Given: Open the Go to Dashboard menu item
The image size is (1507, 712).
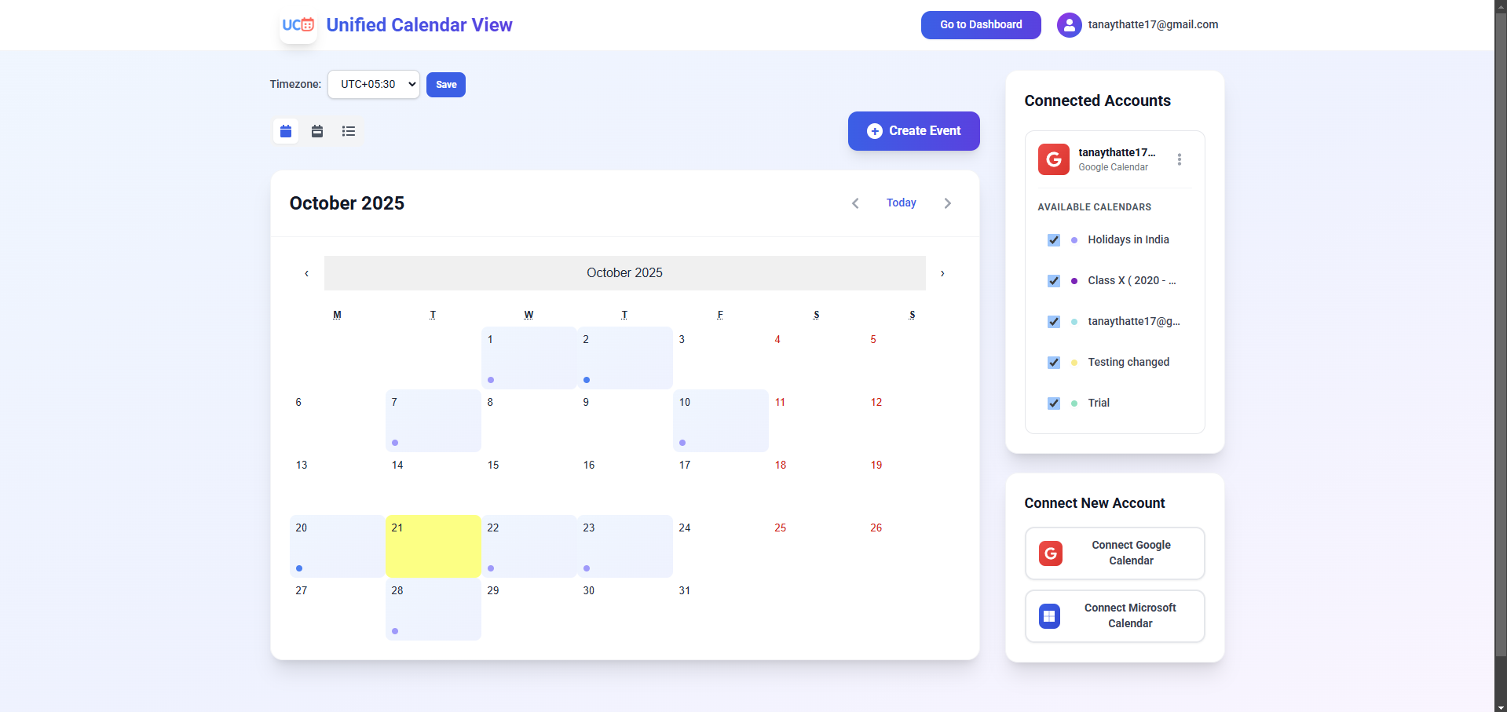Looking at the screenshot, I should click(x=980, y=24).
